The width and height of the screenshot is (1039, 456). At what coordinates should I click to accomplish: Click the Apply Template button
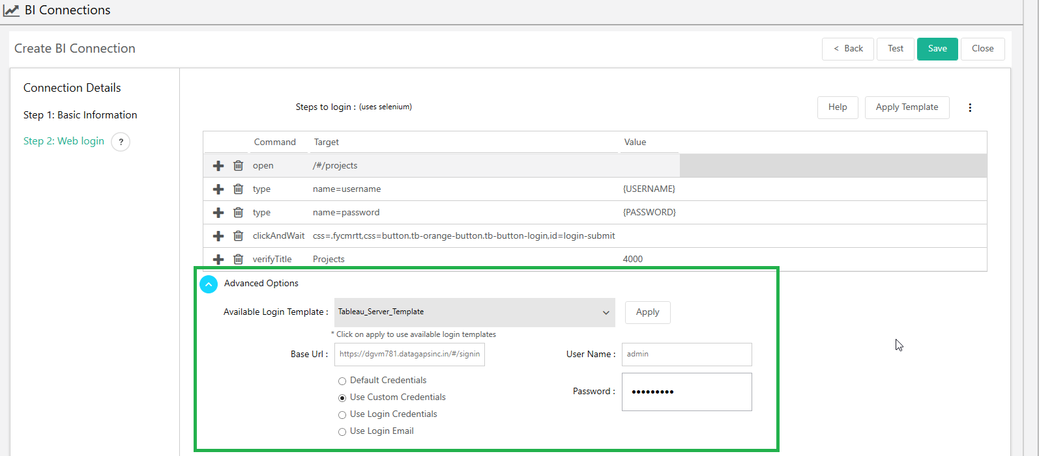click(907, 107)
